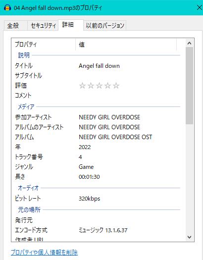Select the 年 property label
Screen dimensions: 203x260
tap(18, 147)
